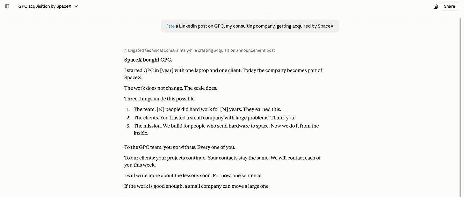The image size is (464, 197).
Task: Click the line 'I will write more about the lessons soon'
Action: pos(193,176)
